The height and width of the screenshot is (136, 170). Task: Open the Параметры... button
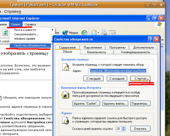click(x=140, y=104)
